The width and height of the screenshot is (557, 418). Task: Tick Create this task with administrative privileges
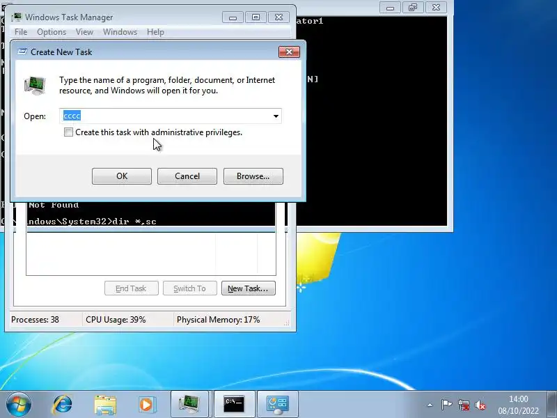tap(68, 132)
